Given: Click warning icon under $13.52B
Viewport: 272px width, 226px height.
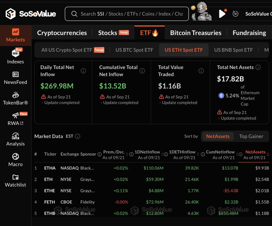Looking at the screenshot, I should coord(102,97).
